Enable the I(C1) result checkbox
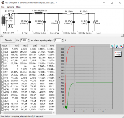Image resolution: width=124 pixels, height=118 pixels. tap(2, 49)
